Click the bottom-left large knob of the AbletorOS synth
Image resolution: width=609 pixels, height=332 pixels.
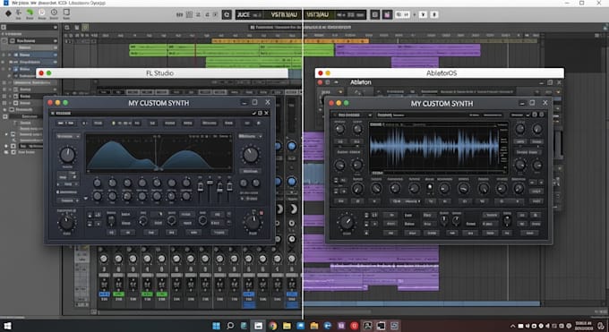347,223
